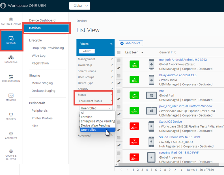Sort by Last Seen ascending arrow
The image size is (224, 175).
142,52
